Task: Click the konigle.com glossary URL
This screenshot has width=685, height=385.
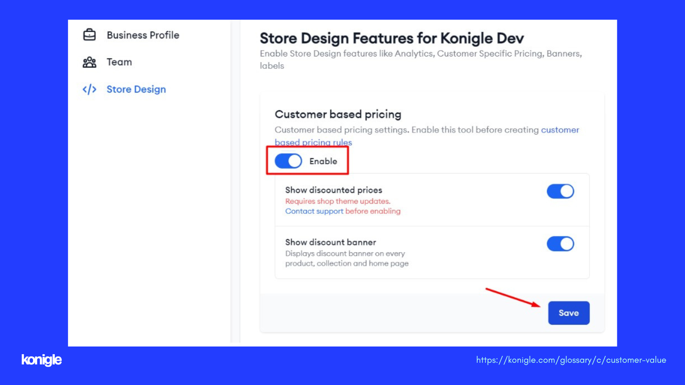Action: pyautogui.click(x=571, y=360)
